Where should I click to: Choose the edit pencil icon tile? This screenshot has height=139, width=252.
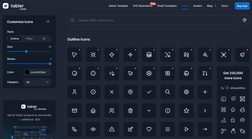(x=130, y=129)
